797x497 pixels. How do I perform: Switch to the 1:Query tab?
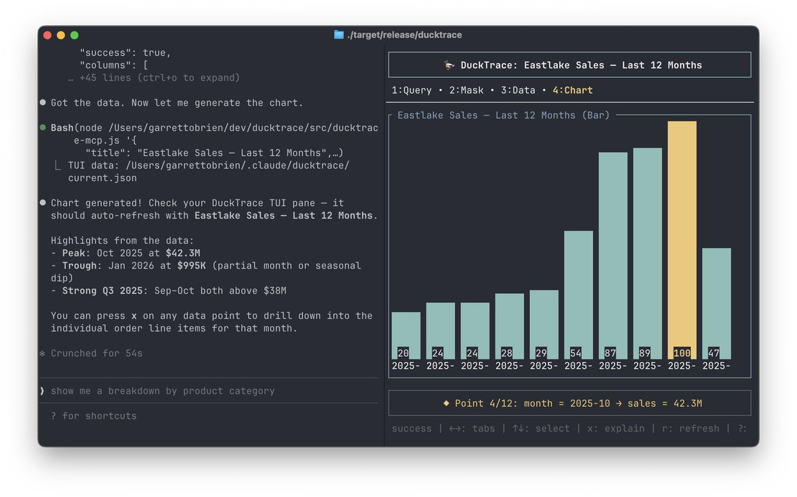point(411,90)
